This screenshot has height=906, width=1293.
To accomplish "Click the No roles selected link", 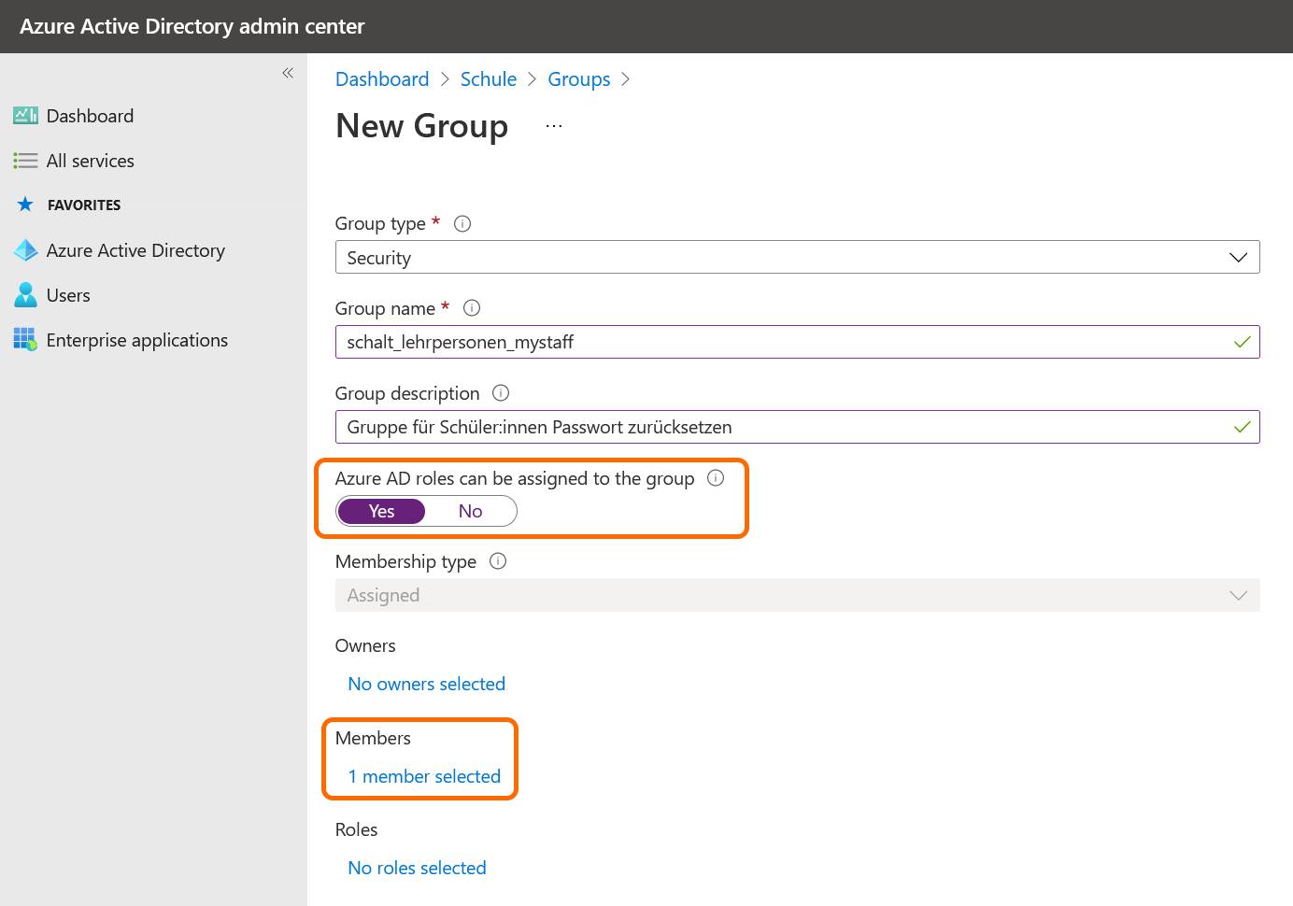I will [x=417, y=869].
